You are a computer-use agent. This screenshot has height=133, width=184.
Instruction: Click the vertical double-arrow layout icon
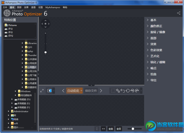click(97, 129)
